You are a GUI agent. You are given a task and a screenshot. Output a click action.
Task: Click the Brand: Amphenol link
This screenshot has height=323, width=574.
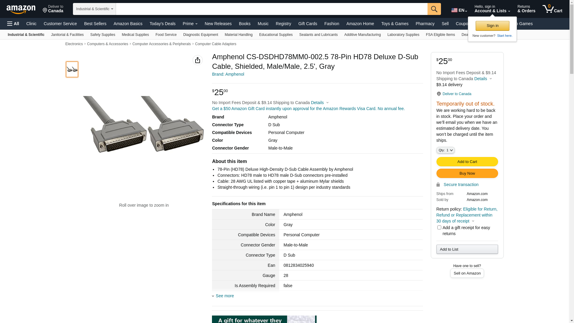[228, 74]
